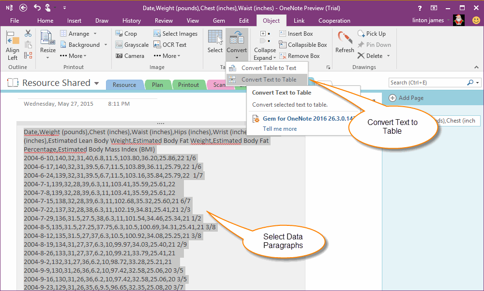Image resolution: width=484 pixels, height=291 pixels.
Task: Open the Gem ribbon tab
Action: 219,20
